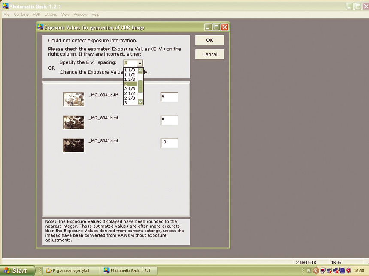Click the Photomatix icon in the taskbar button

(x=106, y=270)
